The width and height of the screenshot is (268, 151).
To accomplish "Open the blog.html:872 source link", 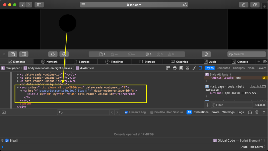I will [x=258, y=86].
